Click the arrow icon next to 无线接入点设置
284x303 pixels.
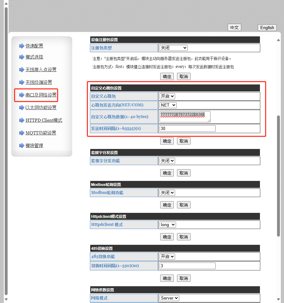pyautogui.click(x=22, y=70)
